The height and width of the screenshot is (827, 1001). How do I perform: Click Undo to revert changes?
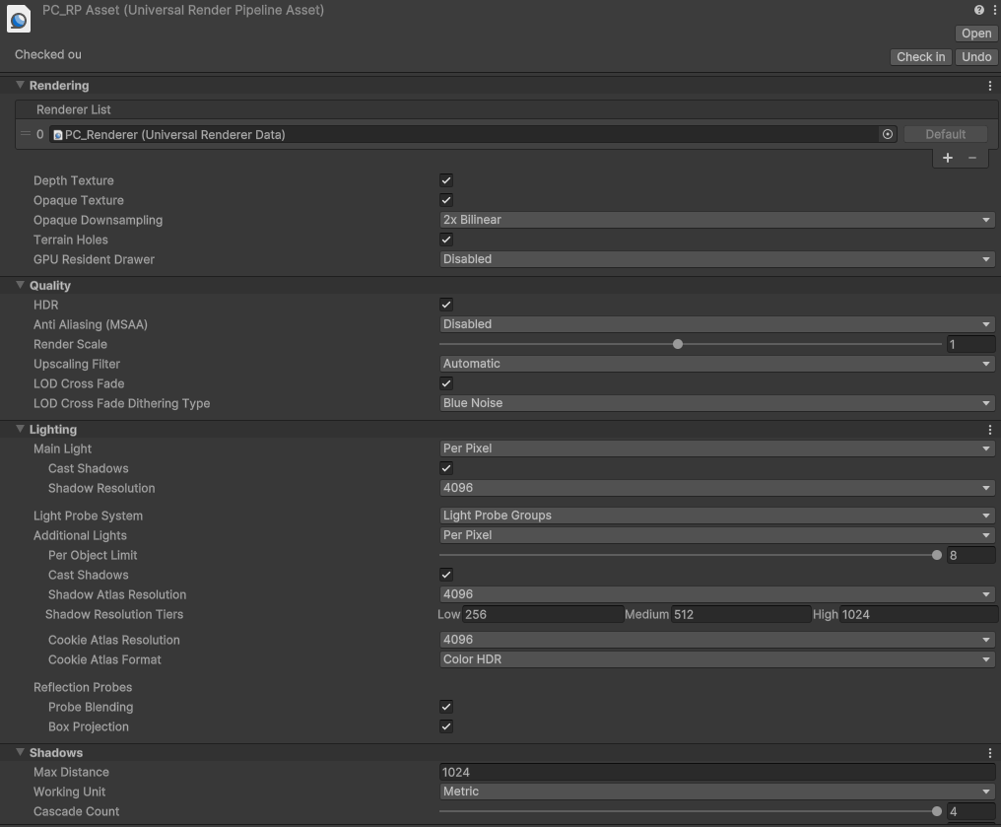click(975, 56)
